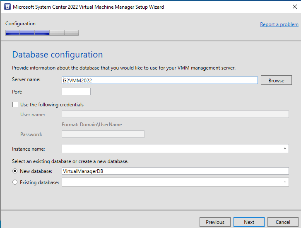Open the Report a problem link

[279, 24]
